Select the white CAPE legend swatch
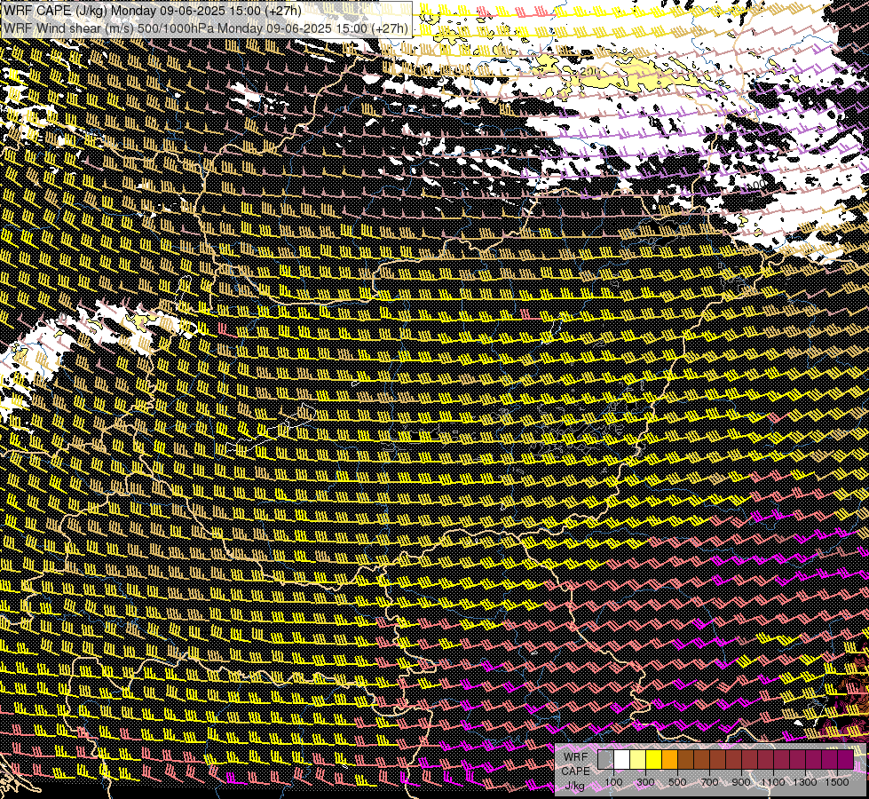Viewport: 869px width, 799px height. tap(622, 760)
